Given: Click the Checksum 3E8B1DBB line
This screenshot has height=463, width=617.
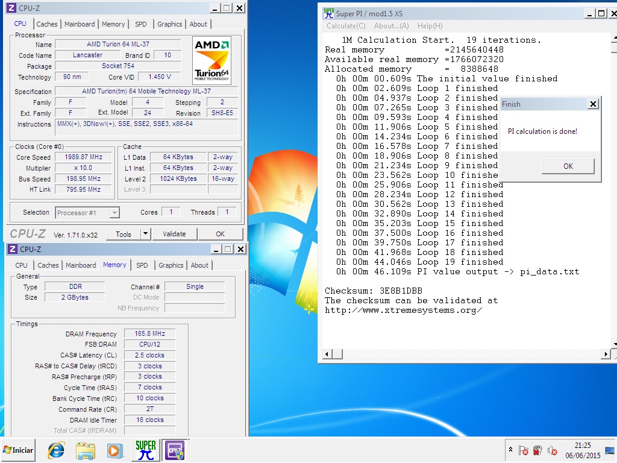Looking at the screenshot, I should 374,291.
